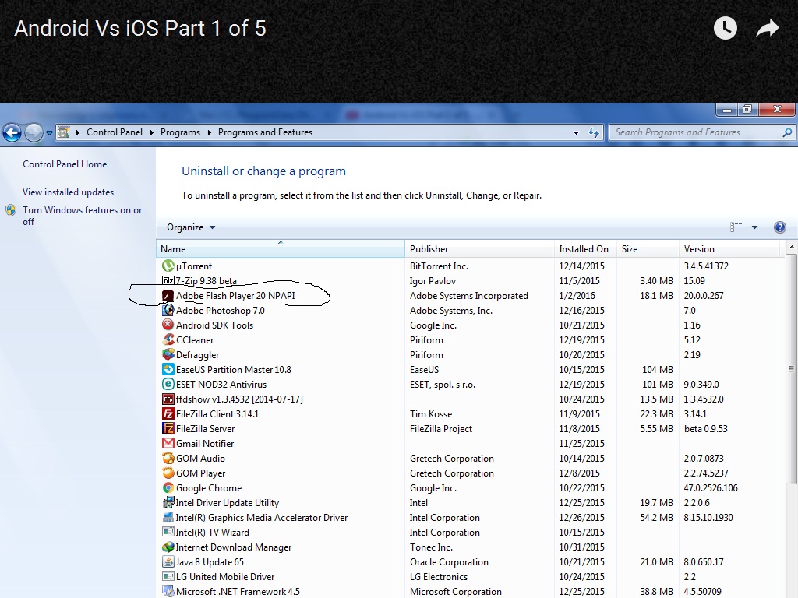The height and width of the screenshot is (598, 798).
Task: Click the refresh button beside address bar
Action: [595, 132]
